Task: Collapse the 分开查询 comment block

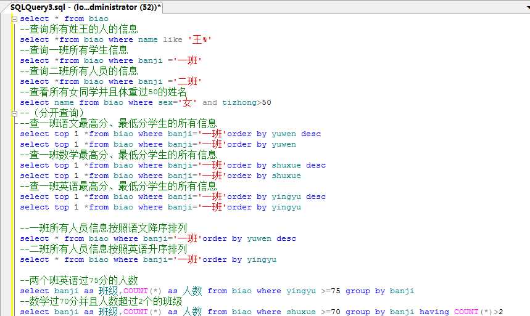Action: point(15,113)
